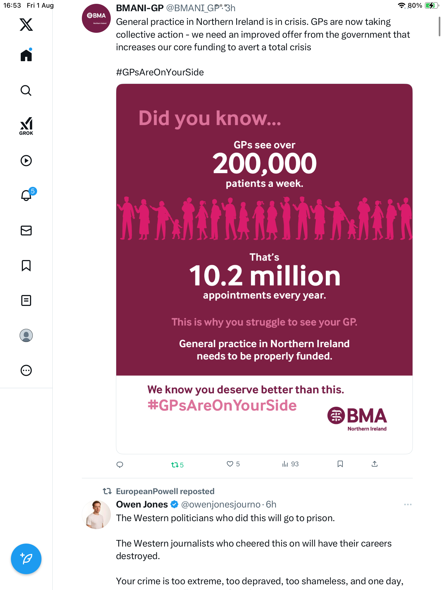The height and width of the screenshot is (590, 442).
Task: Open more options on Owen Jones post
Action: click(408, 505)
